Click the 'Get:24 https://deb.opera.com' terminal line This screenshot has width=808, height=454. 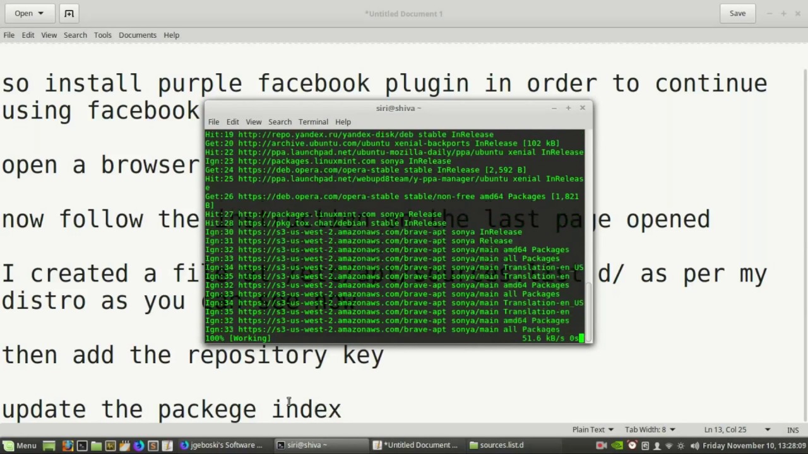pyautogui.click(x=365, y=170)
